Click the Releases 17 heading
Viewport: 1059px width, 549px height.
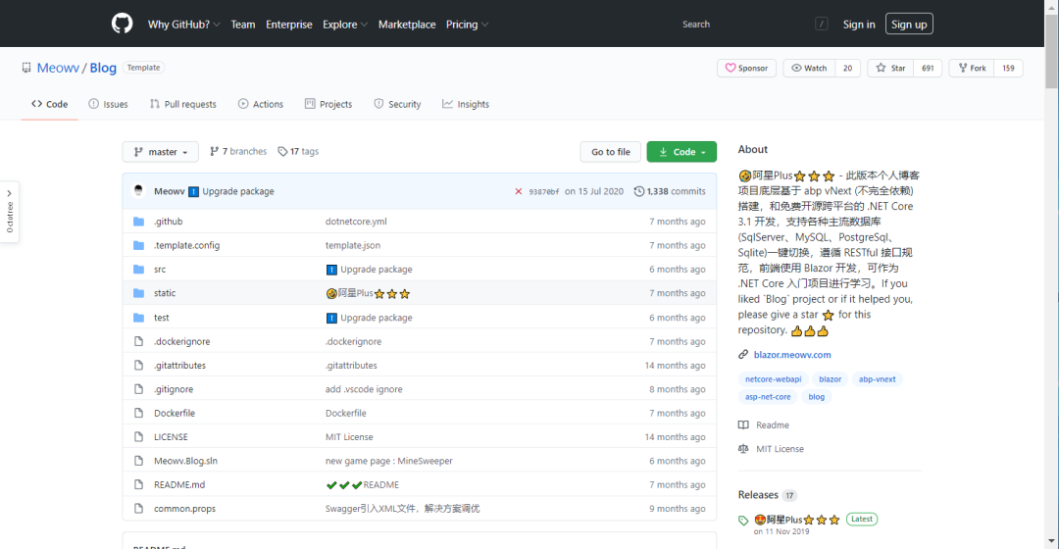(767, 495)
